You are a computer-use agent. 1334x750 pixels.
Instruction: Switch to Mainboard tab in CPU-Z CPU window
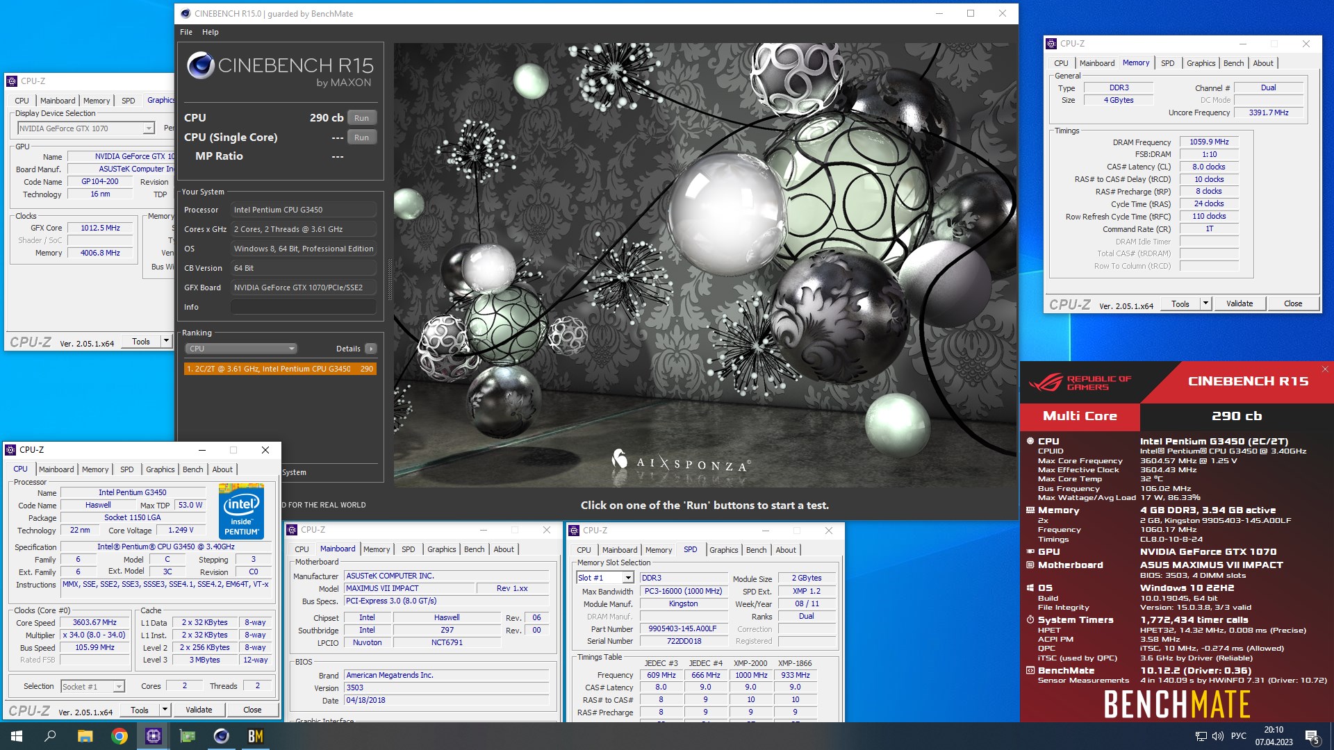tap(56, 469)
